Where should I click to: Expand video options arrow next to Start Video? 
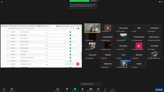[15, 89]
